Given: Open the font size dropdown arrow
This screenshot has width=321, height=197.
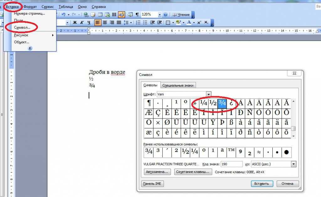Looking at the screenshot, I should 67,23.
